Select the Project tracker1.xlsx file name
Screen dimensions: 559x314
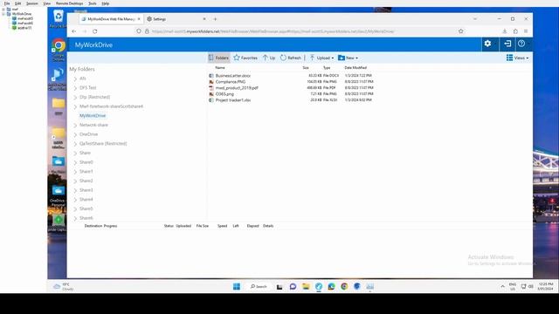pos(233,100)
